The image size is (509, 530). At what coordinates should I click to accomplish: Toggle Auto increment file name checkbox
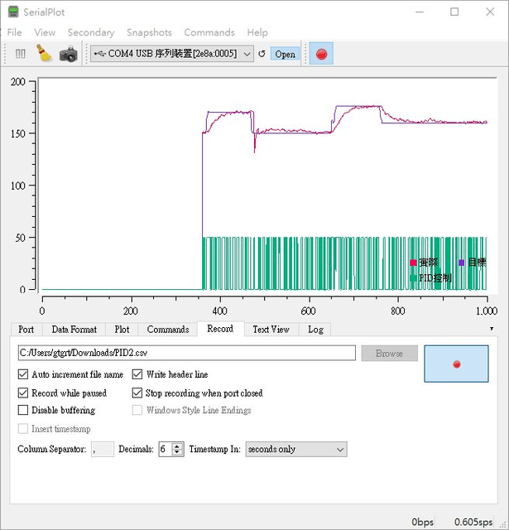click(23, 374)
